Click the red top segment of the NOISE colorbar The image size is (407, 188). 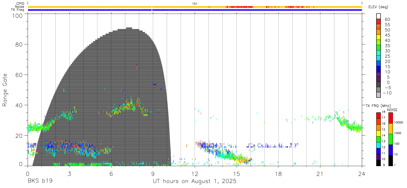[390, 118]
